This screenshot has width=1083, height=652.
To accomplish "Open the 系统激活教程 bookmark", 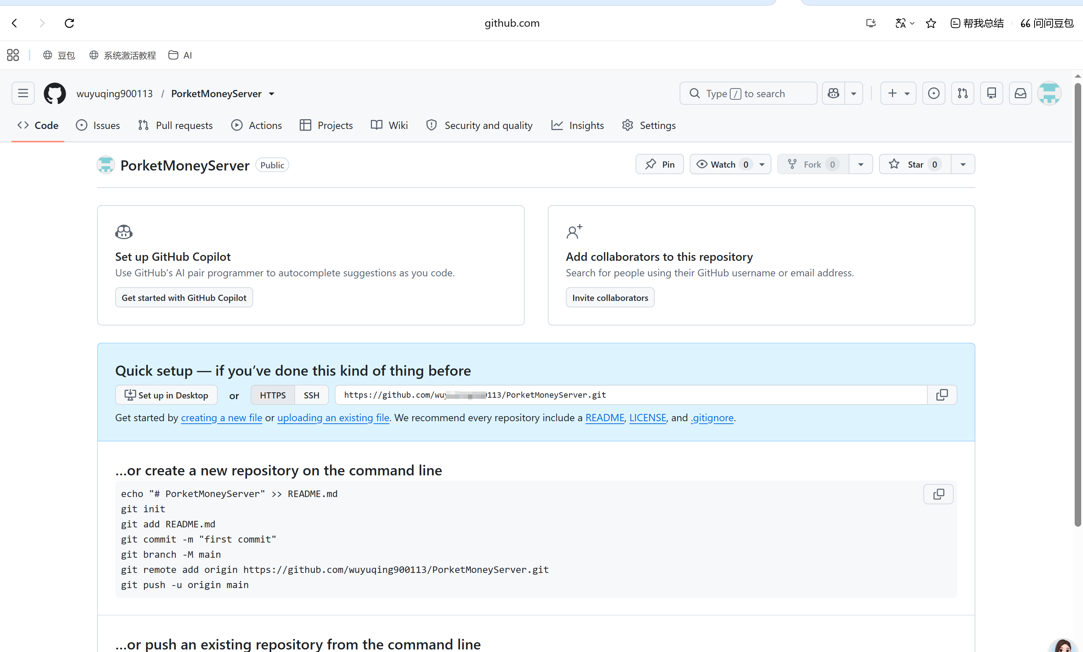I will click(x=122, y=55).
